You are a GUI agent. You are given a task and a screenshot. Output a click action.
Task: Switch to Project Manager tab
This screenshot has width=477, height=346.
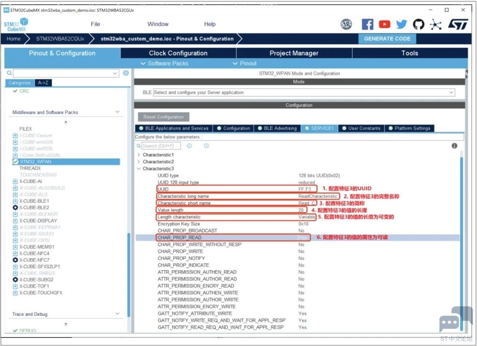(x=294, y=53)
